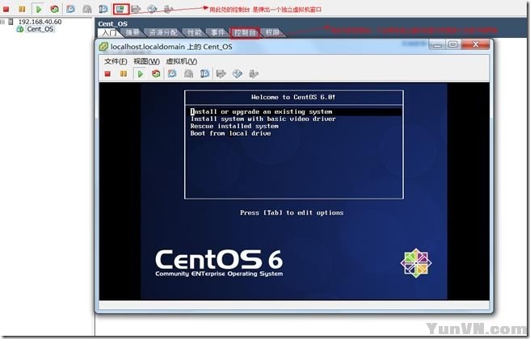Reset VM from console window toolbar
530x339 pixels.
[x=156, y=73]
